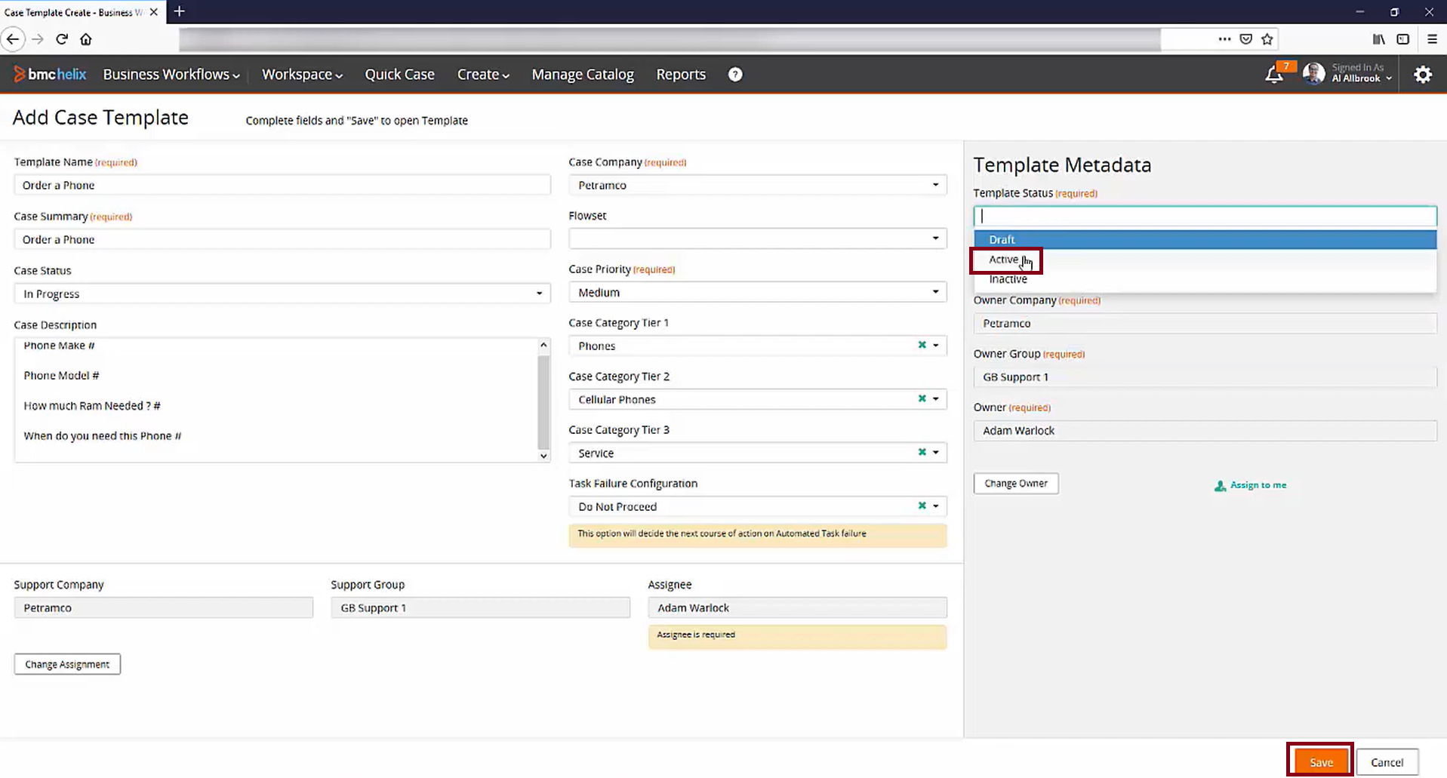Expand the Case Company dropdown
Image resolution: width=1447 pixels, height=778 pixels.
(935, 185)
